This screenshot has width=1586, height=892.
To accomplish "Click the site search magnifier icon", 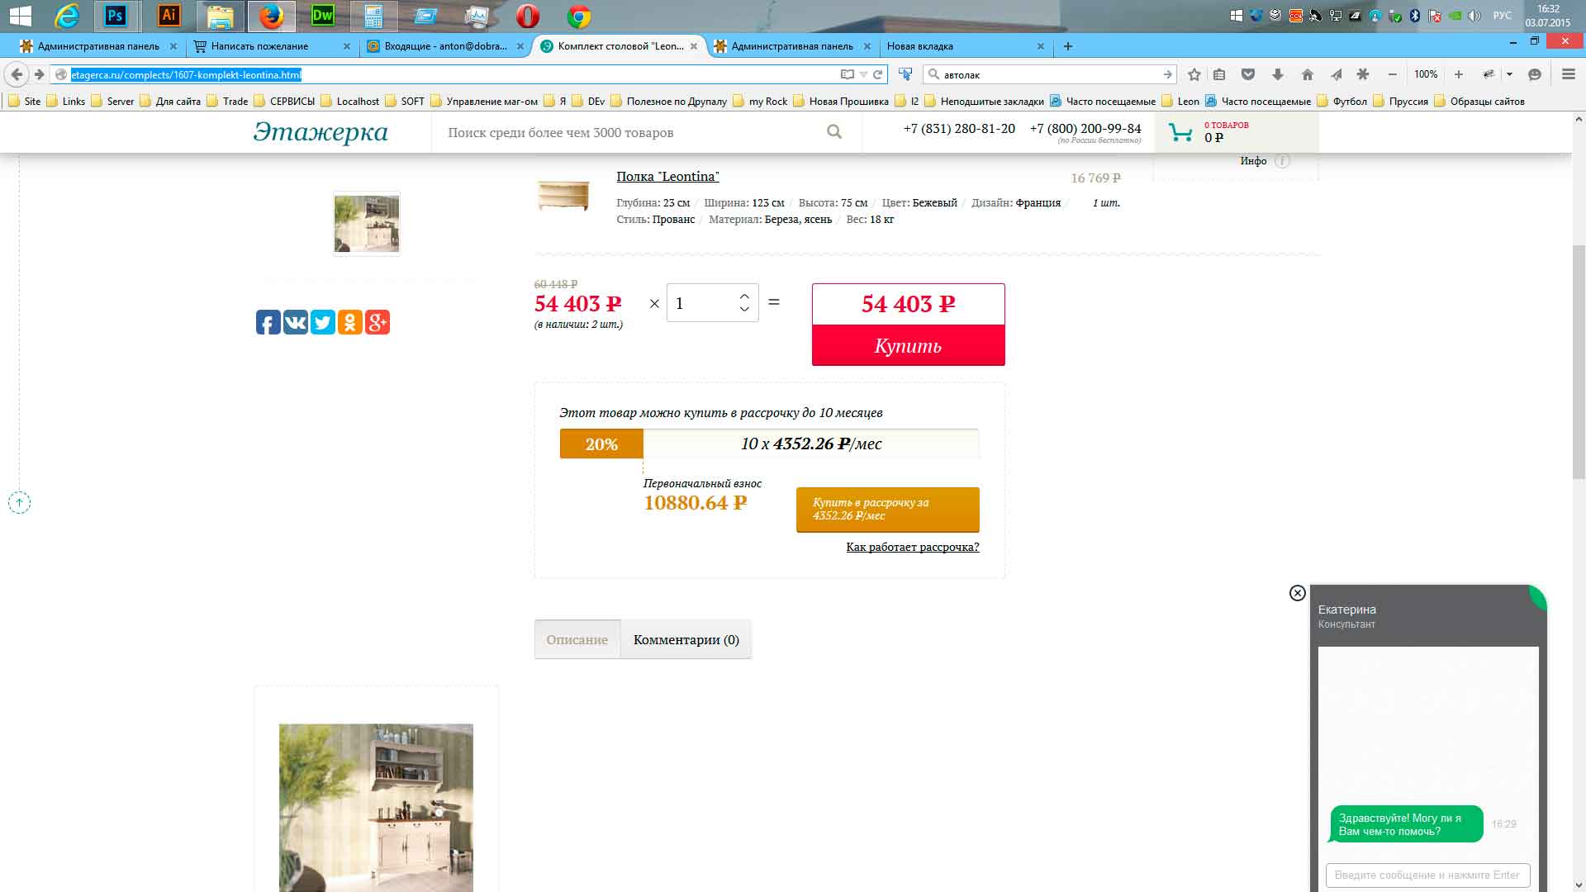I will (x=834, y=132).
